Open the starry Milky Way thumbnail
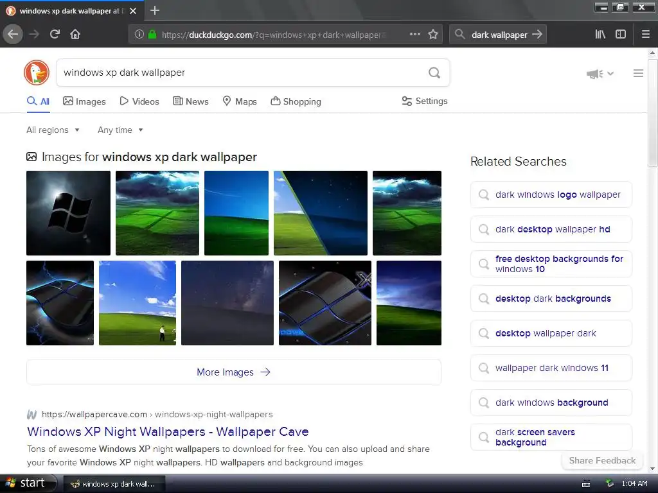 coord(227,303)
